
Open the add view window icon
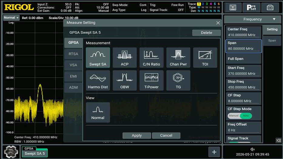point(233,8)
